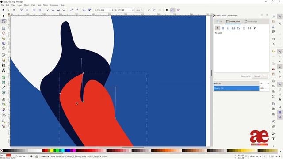Choose Swatch stroke paint button

click(249, 28)
